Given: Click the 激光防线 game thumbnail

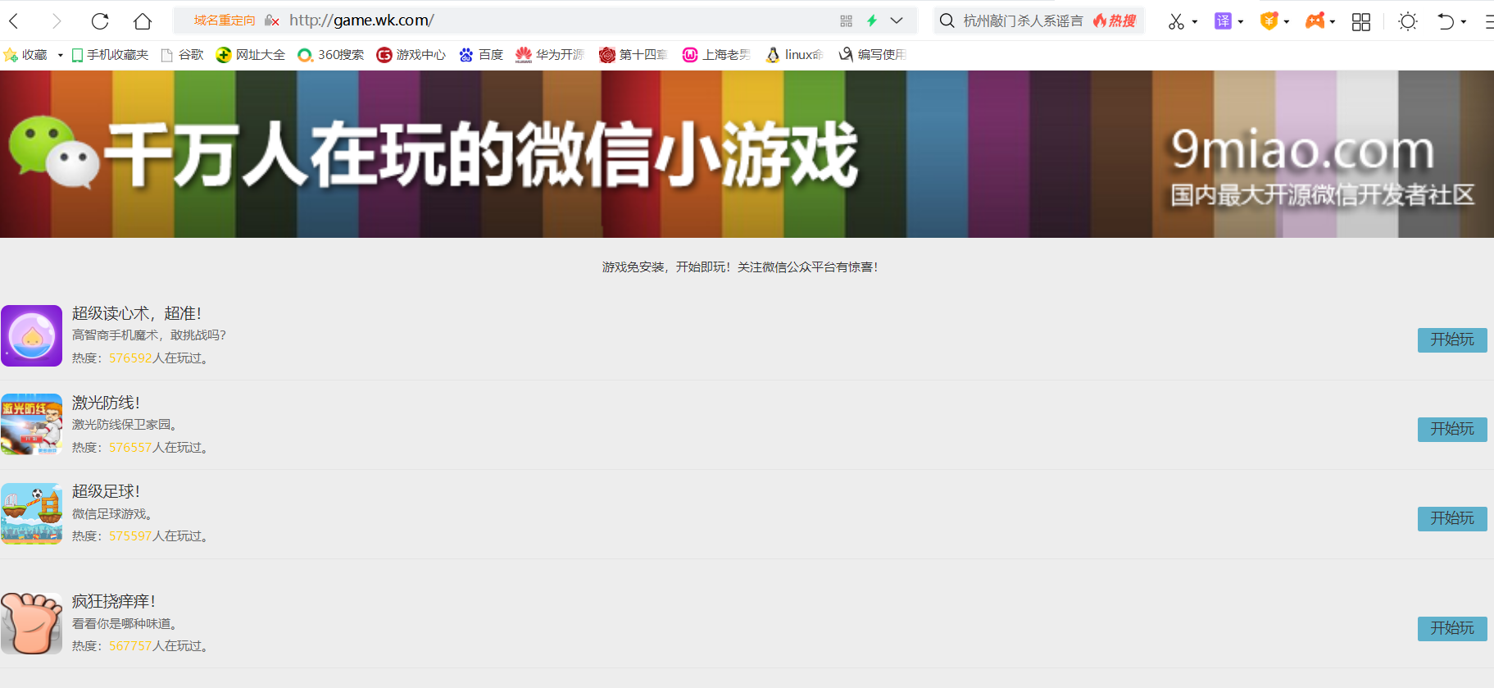Looking at the screenshot, I should (x=31, y=424).
